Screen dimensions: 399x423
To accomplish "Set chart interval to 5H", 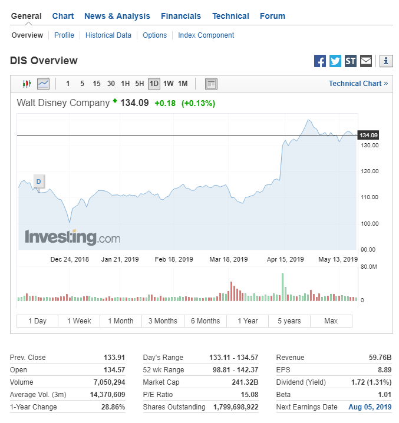I will (x=140, y=84).
